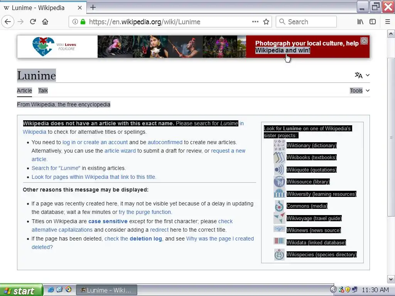This screenshot has width=395, height=296.
Task: Click the Wiki Loves Folklore heart logo
Action: coord(43,46)
